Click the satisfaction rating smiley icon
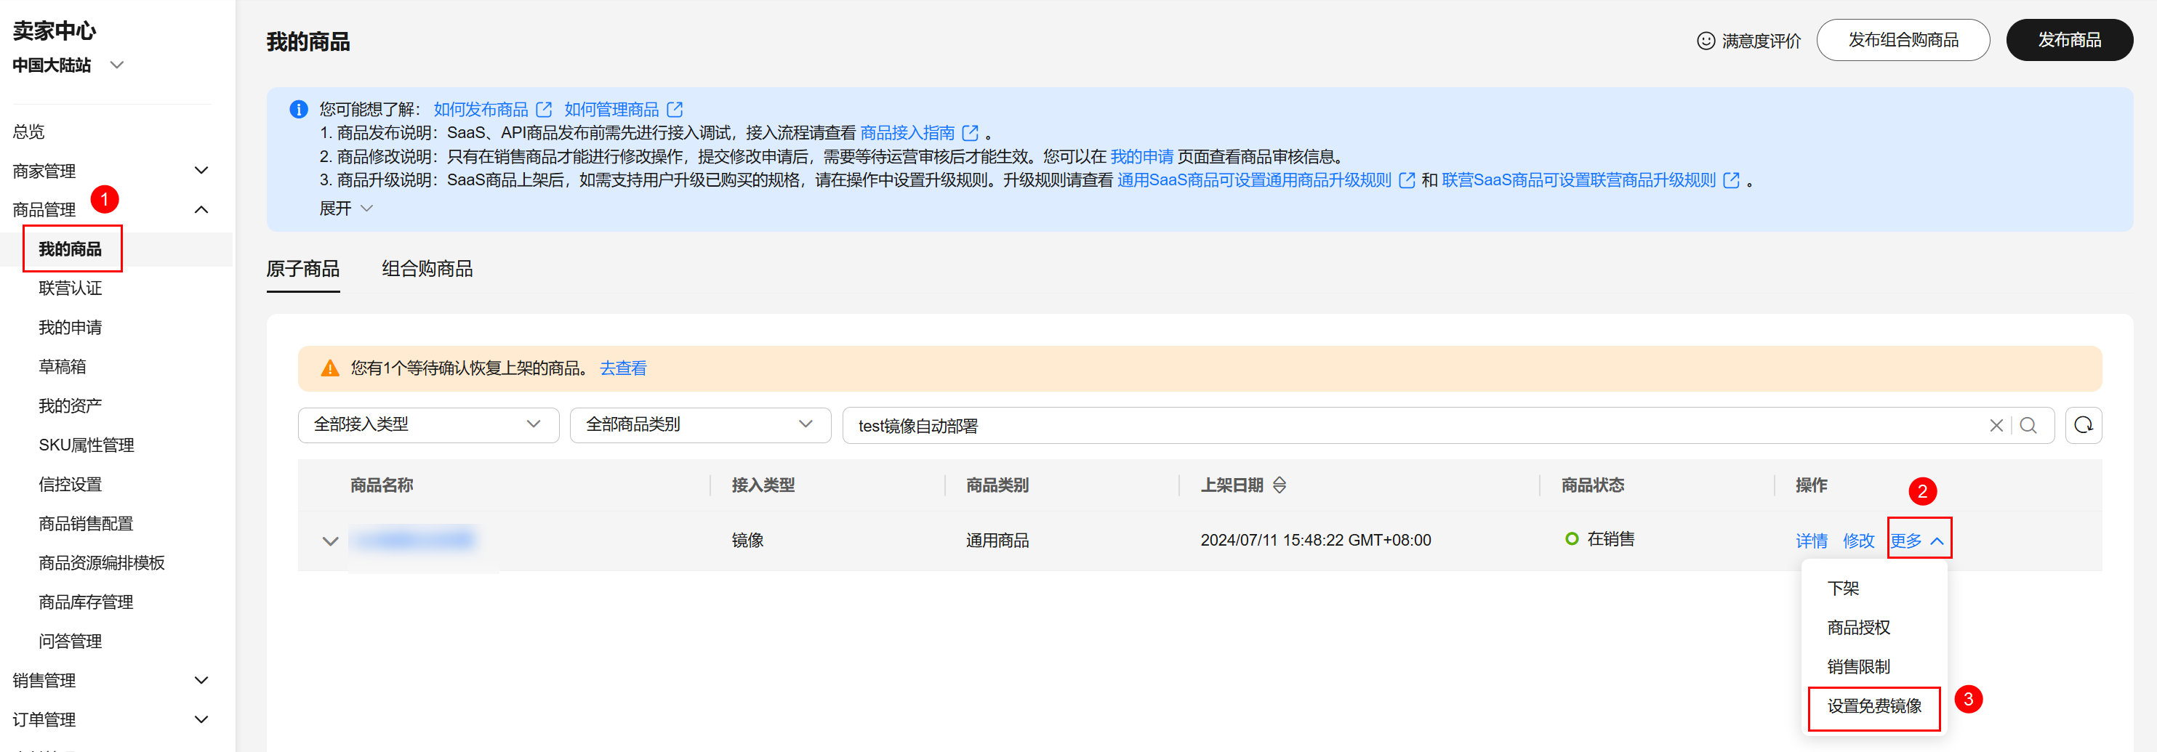Viewport: 2157px width, 752px height. (1705, 41)
